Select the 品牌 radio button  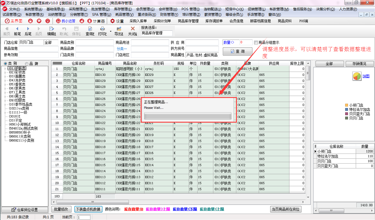pos(27,63)
